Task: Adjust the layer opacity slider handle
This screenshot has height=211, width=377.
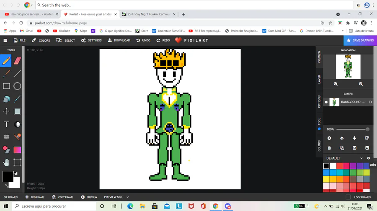Action: (367, 129)
